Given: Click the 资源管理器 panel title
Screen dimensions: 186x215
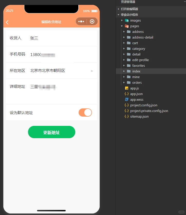Looking at the screenshot, I should (128, 2).
